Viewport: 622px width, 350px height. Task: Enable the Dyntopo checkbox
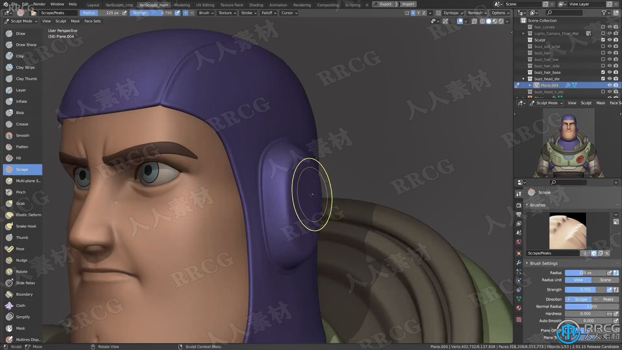tap(438, 13)
